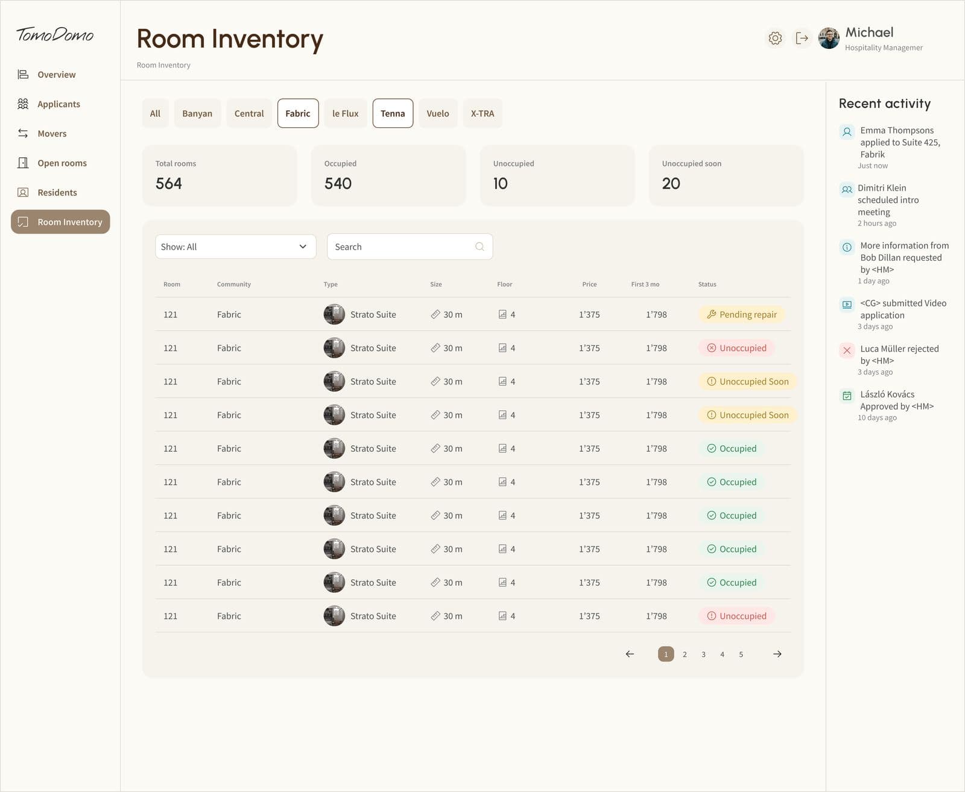Click the search magnifier icon
Screen dimensions: 965x792
[x=479, y=247]
